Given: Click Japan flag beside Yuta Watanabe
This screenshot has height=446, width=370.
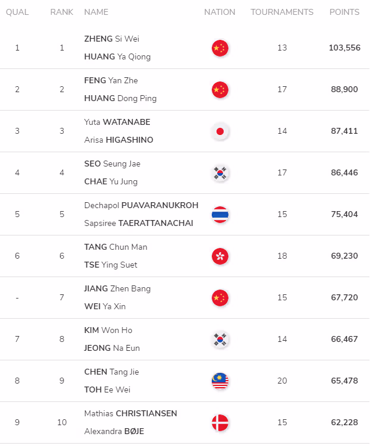Looking at the screenshot, I should [220, 131].
